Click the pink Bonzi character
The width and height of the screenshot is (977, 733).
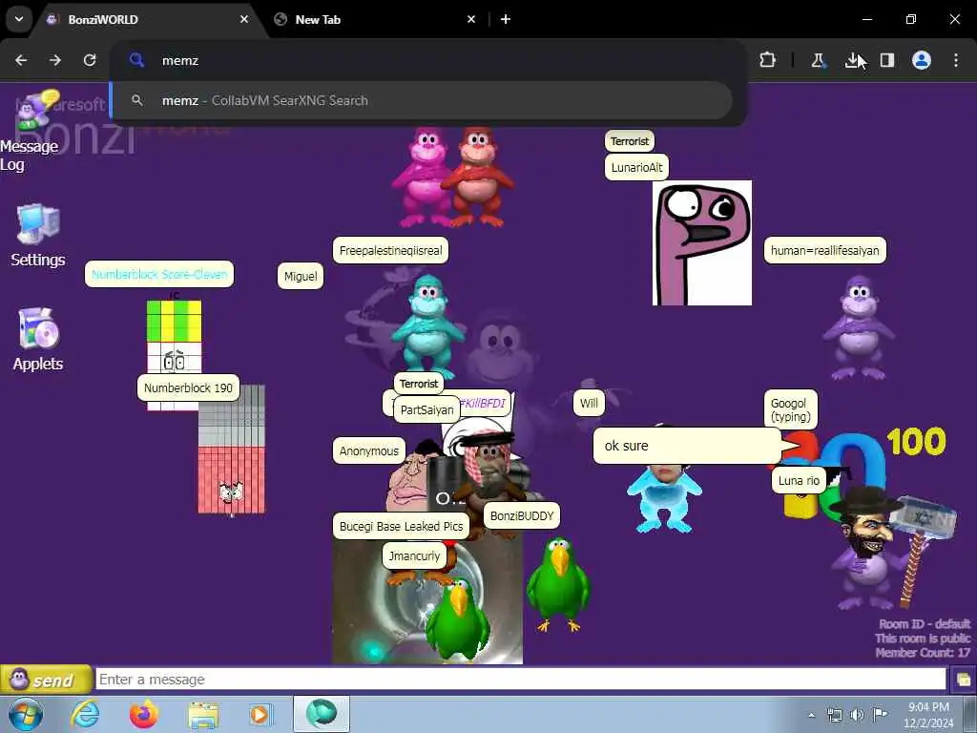[x=426, y=178]
